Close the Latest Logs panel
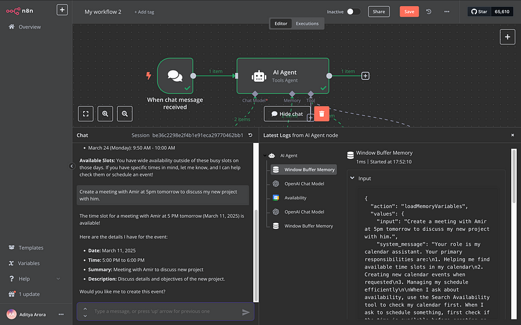Image resolution: width=521 pixels, height=325 pixels. coord(512,135)
